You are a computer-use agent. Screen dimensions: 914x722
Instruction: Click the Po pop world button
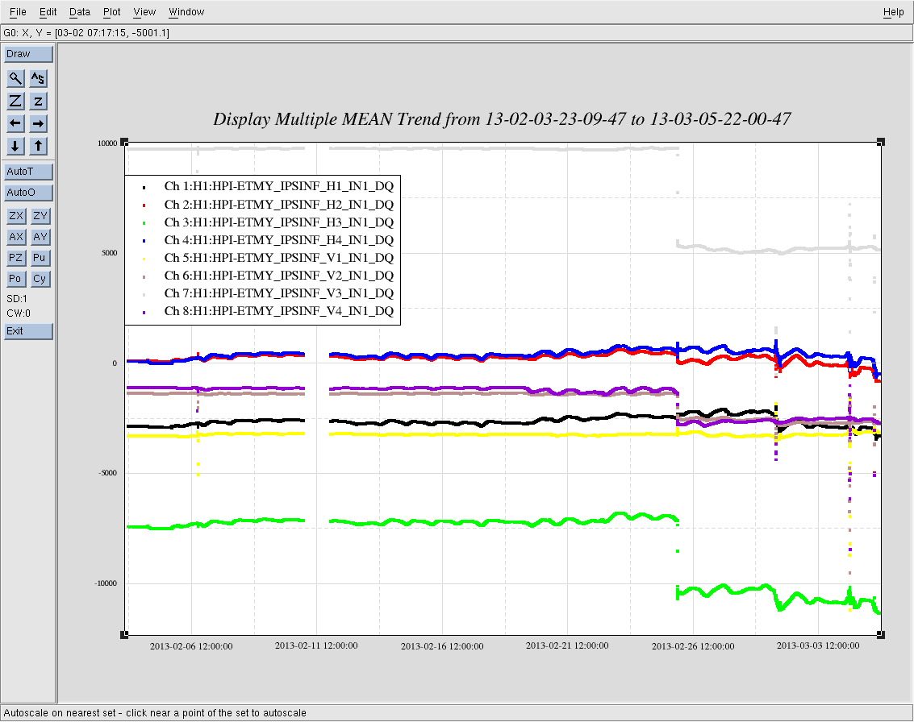coord(16,279)
